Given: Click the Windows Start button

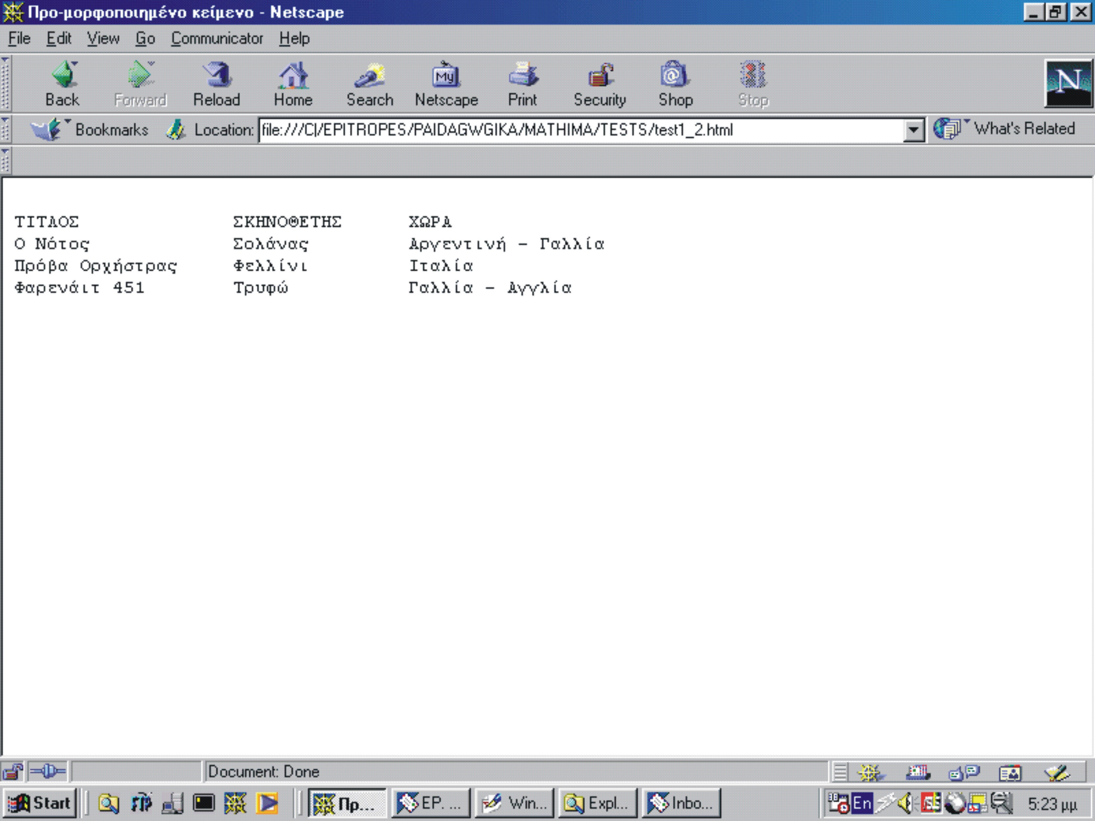Looking at the screenshot, I should [40, 803].
